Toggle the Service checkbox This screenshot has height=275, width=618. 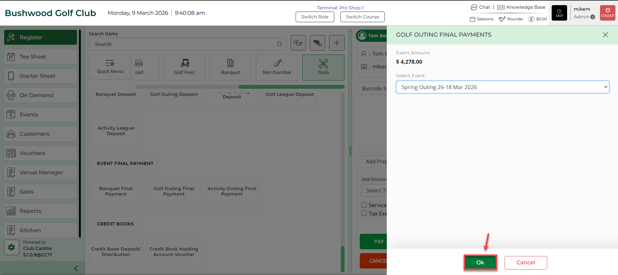364,205
